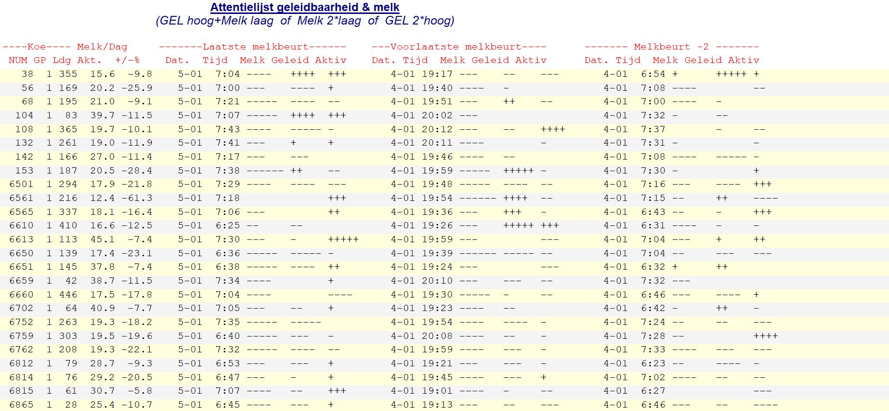Click the -61.3 percentage value for cow 6561
This screenshot has height=411, width=889.
coord(137,198)
